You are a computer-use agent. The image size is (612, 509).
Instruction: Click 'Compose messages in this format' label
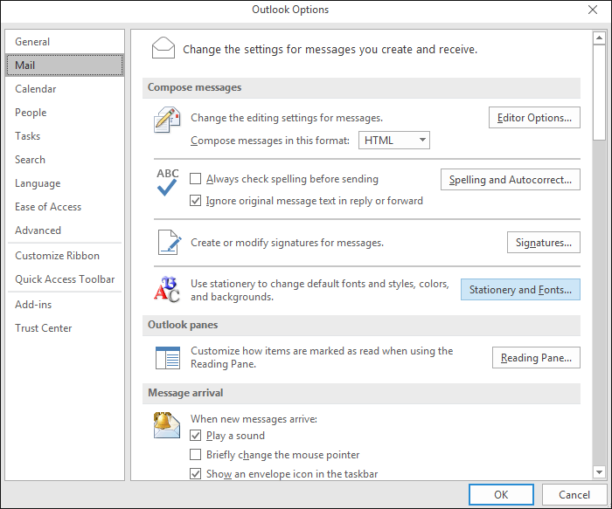click(270, 141)
